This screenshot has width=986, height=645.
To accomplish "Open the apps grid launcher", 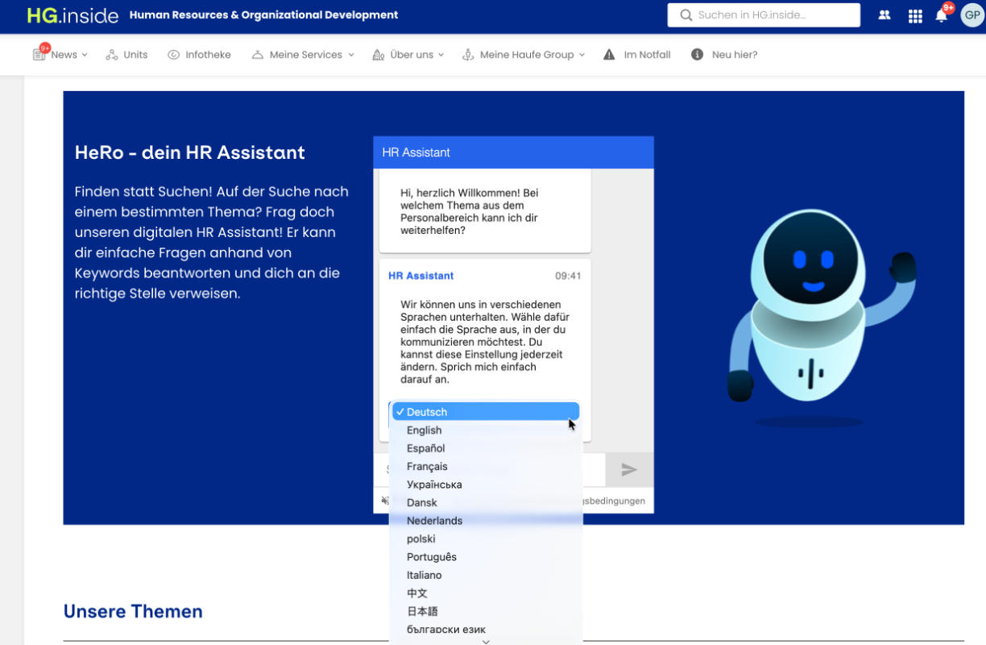I will point(915,15).
